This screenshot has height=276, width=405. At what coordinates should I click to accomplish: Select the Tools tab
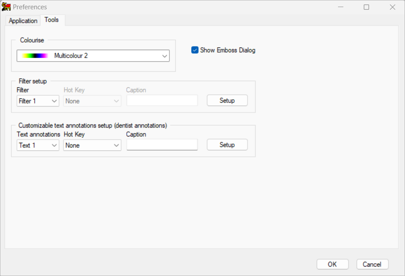coord(51,20)
